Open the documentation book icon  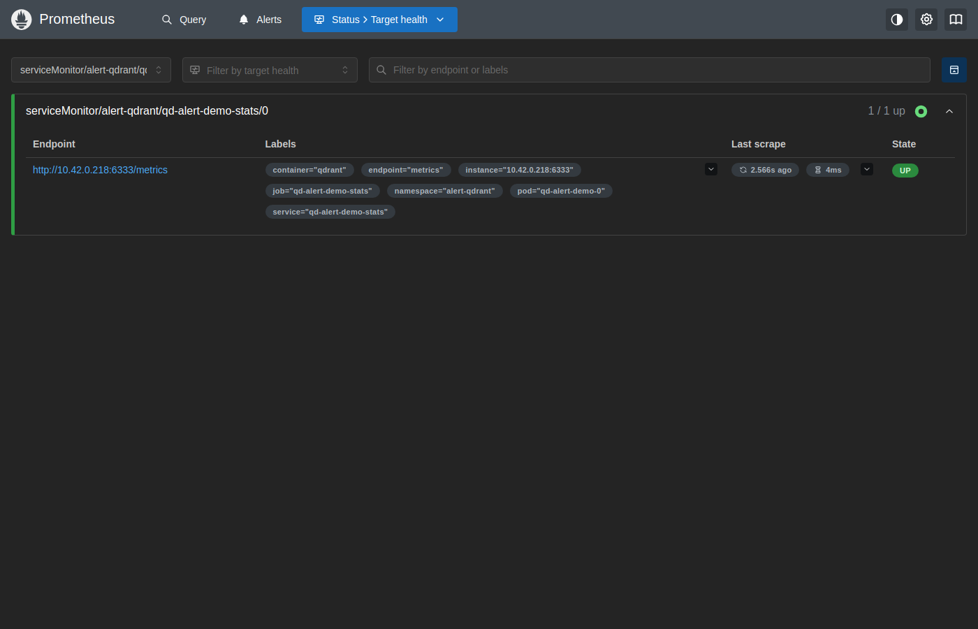(956, 20)
